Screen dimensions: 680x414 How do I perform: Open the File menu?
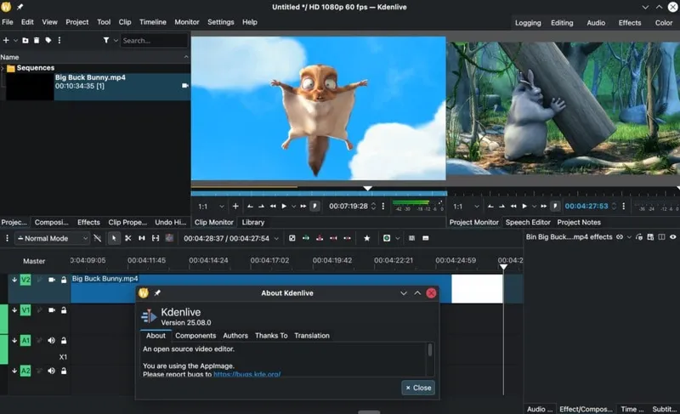pyautogui.click(x=8, y=22)
